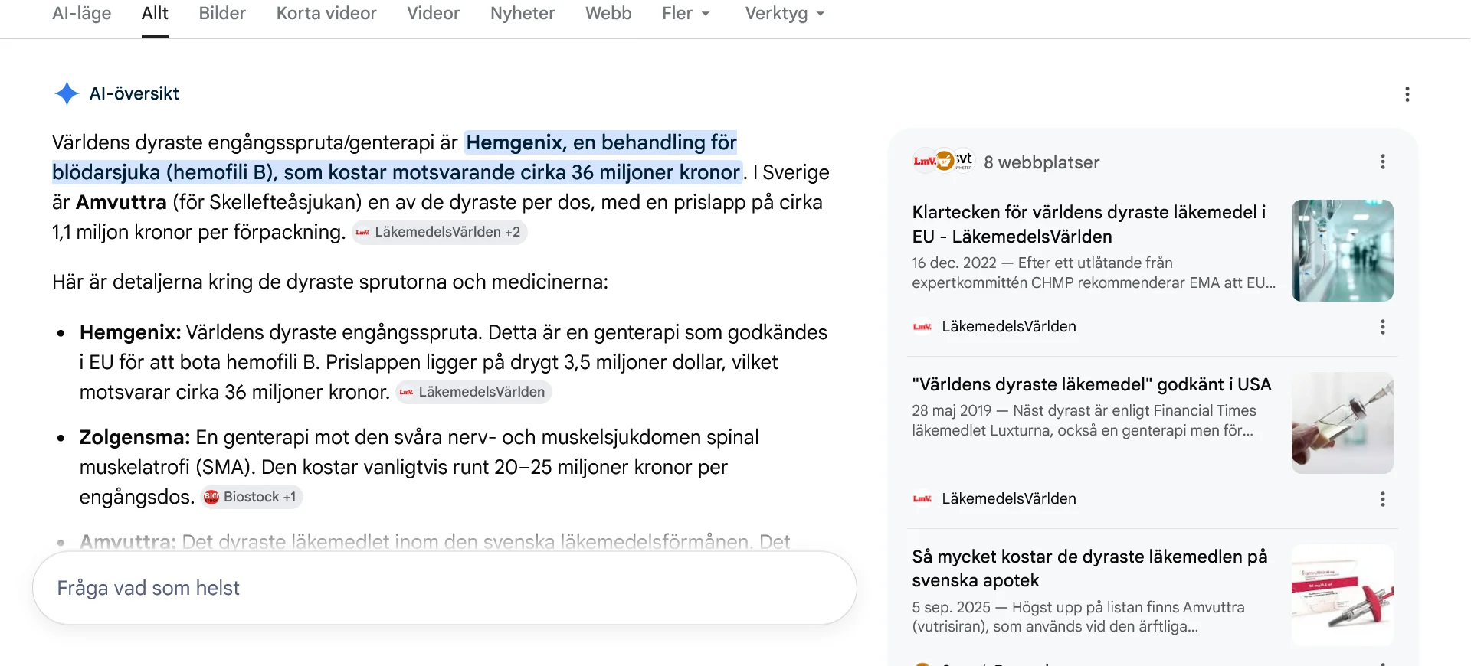
Task: Open more options for second LäkemedelsVärlden source
Action: [x=1382, y=499]
